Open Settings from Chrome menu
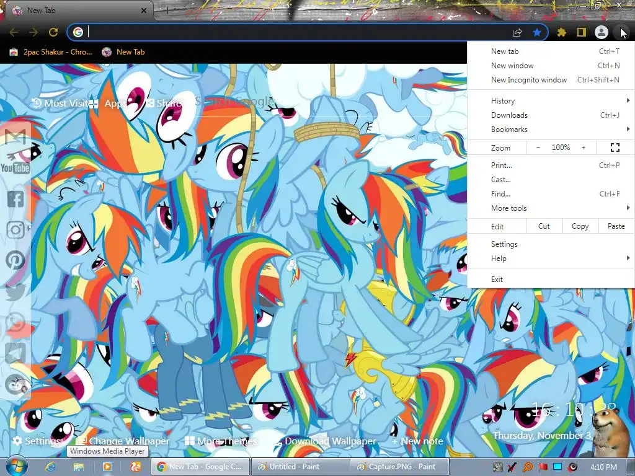This screenshot has width=635, height=476. coord(551,244)
